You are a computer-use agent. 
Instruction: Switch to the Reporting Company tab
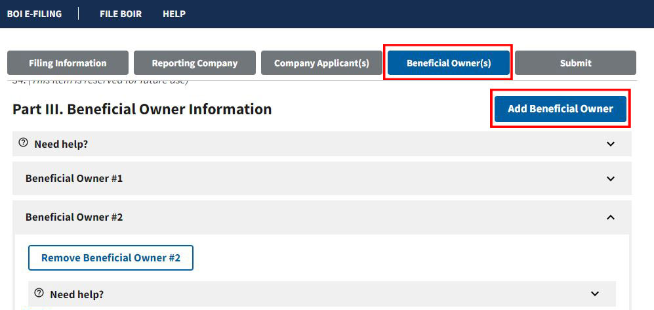195,63
